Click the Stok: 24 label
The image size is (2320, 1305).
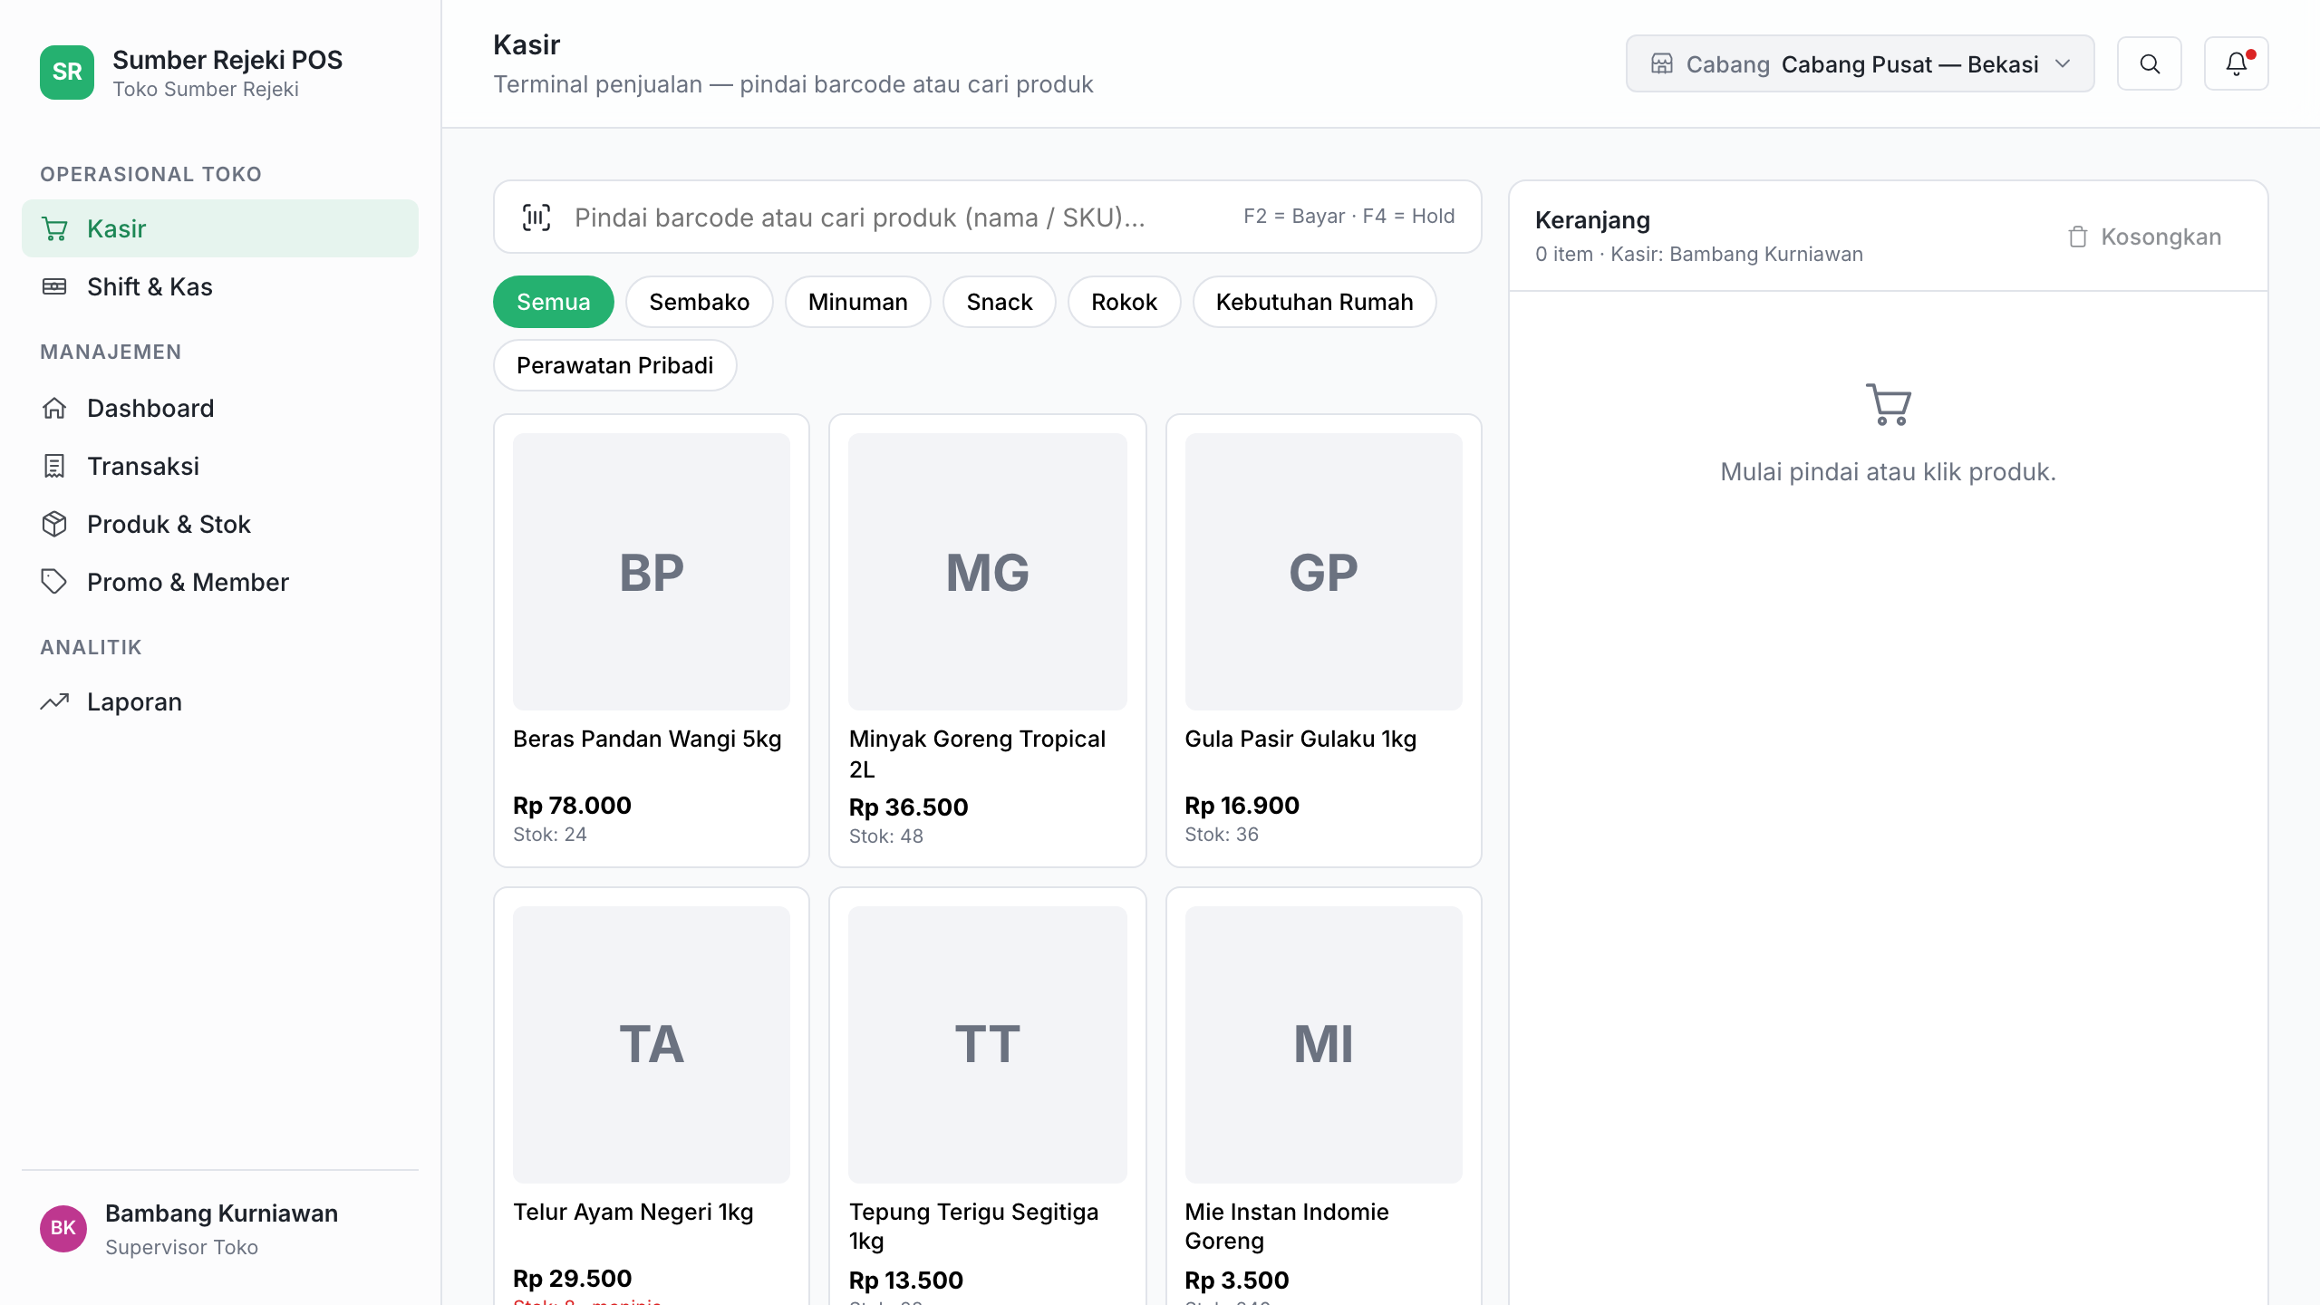(x=550, y=835)
